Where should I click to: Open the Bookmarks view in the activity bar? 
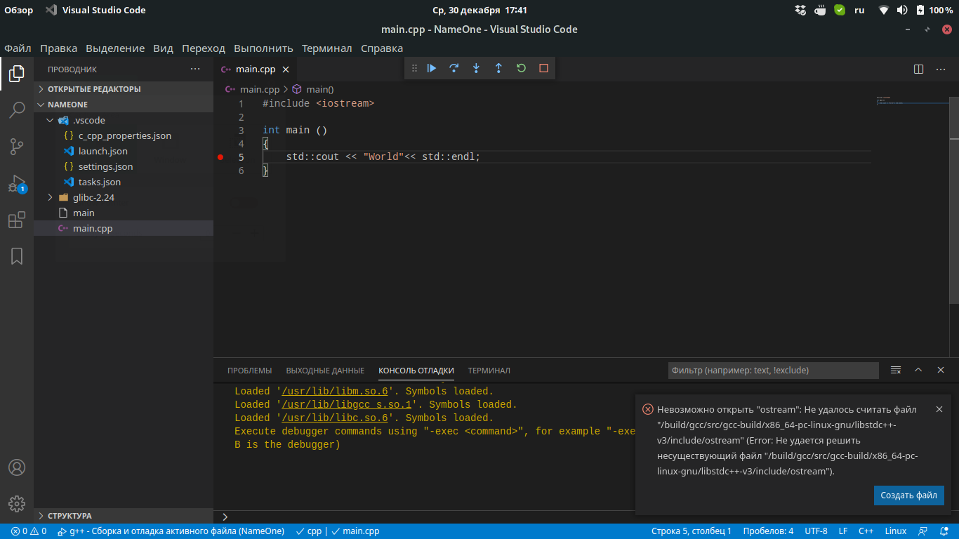(17, 256)
